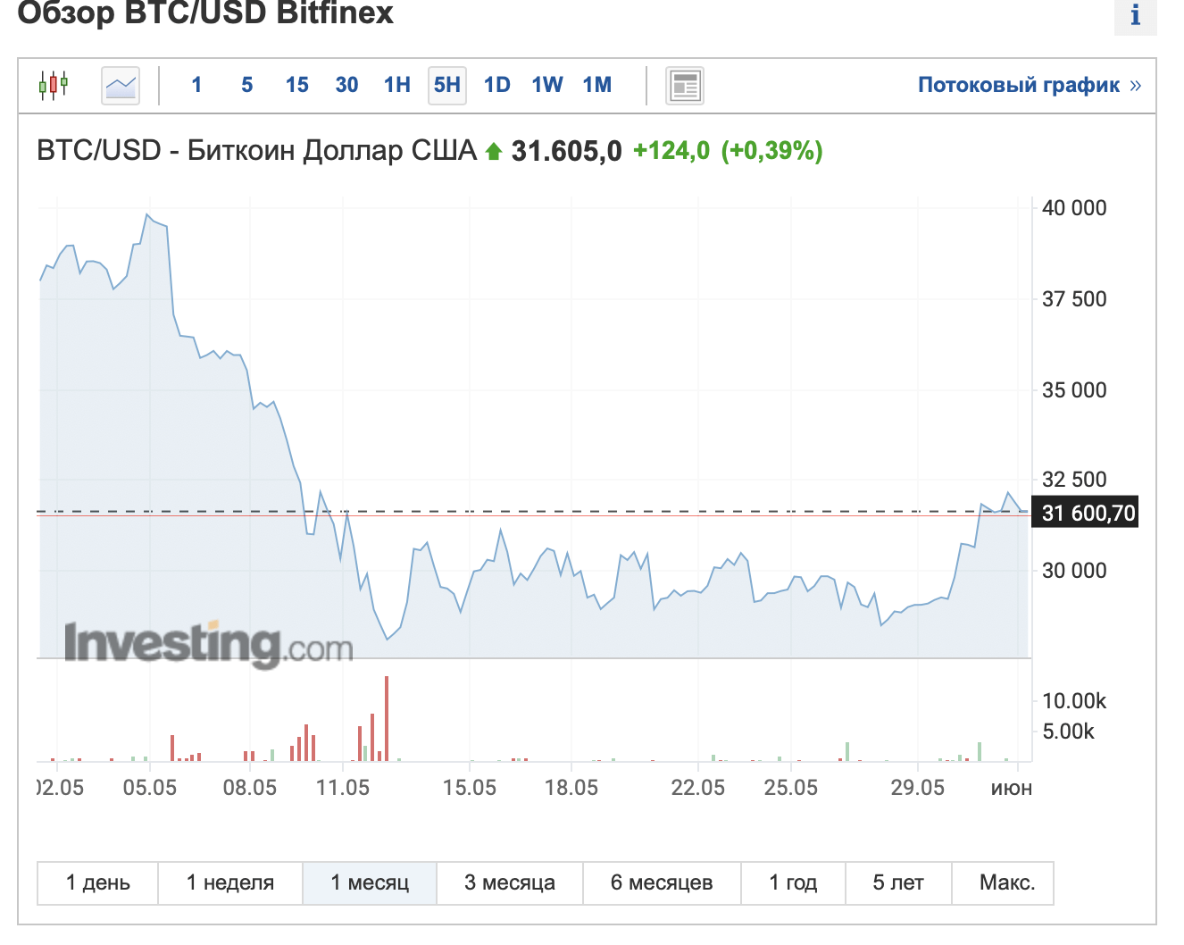Click the 5.00k volume axis label
Screen dimensions: 1184x945
[1069, 732]
